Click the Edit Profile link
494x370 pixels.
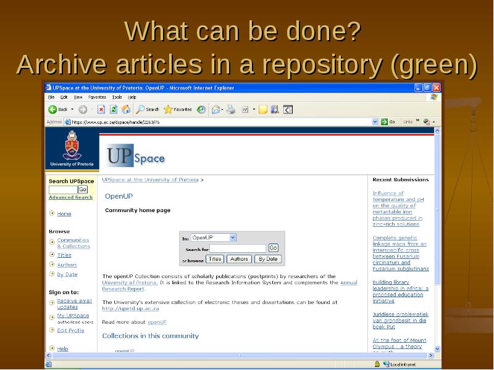(x=70, y=331)
